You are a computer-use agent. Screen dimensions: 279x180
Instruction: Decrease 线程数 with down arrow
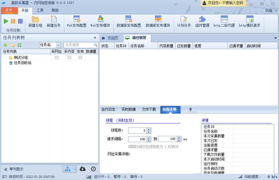click(149, 132)
